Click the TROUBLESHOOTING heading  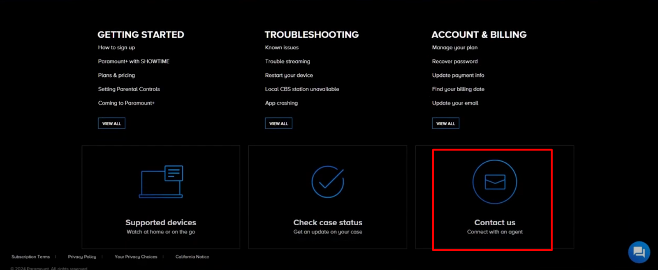click(x=311, y=35)
